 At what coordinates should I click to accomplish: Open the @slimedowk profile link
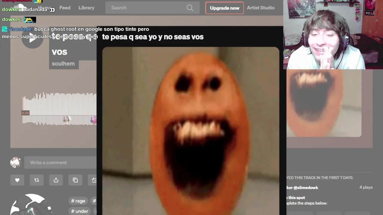(x=302, y=188)
